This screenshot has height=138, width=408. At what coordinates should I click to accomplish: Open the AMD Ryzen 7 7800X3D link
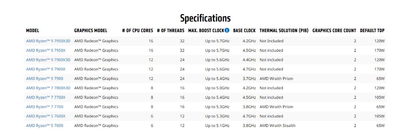(x=48, y=88)
